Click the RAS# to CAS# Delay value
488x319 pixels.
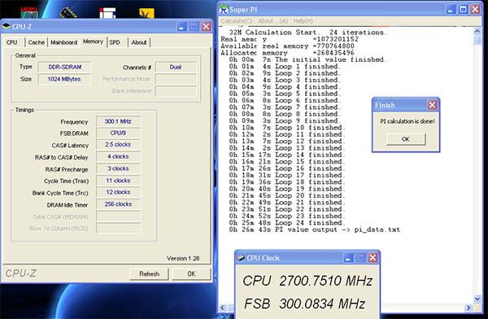118,156
